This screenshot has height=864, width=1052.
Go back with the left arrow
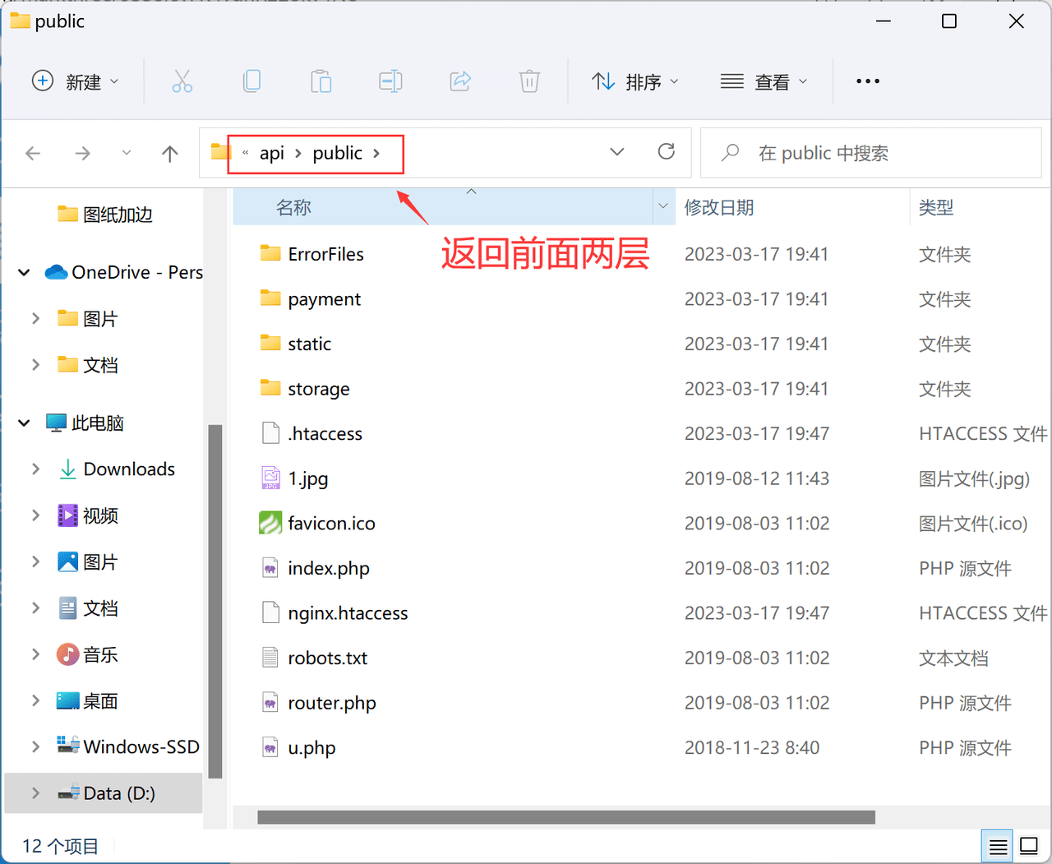coord(33,153)
